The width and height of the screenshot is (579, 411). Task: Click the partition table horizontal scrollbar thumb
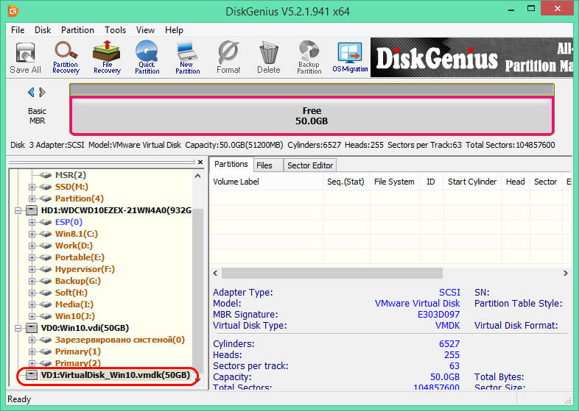pos(332,273)
